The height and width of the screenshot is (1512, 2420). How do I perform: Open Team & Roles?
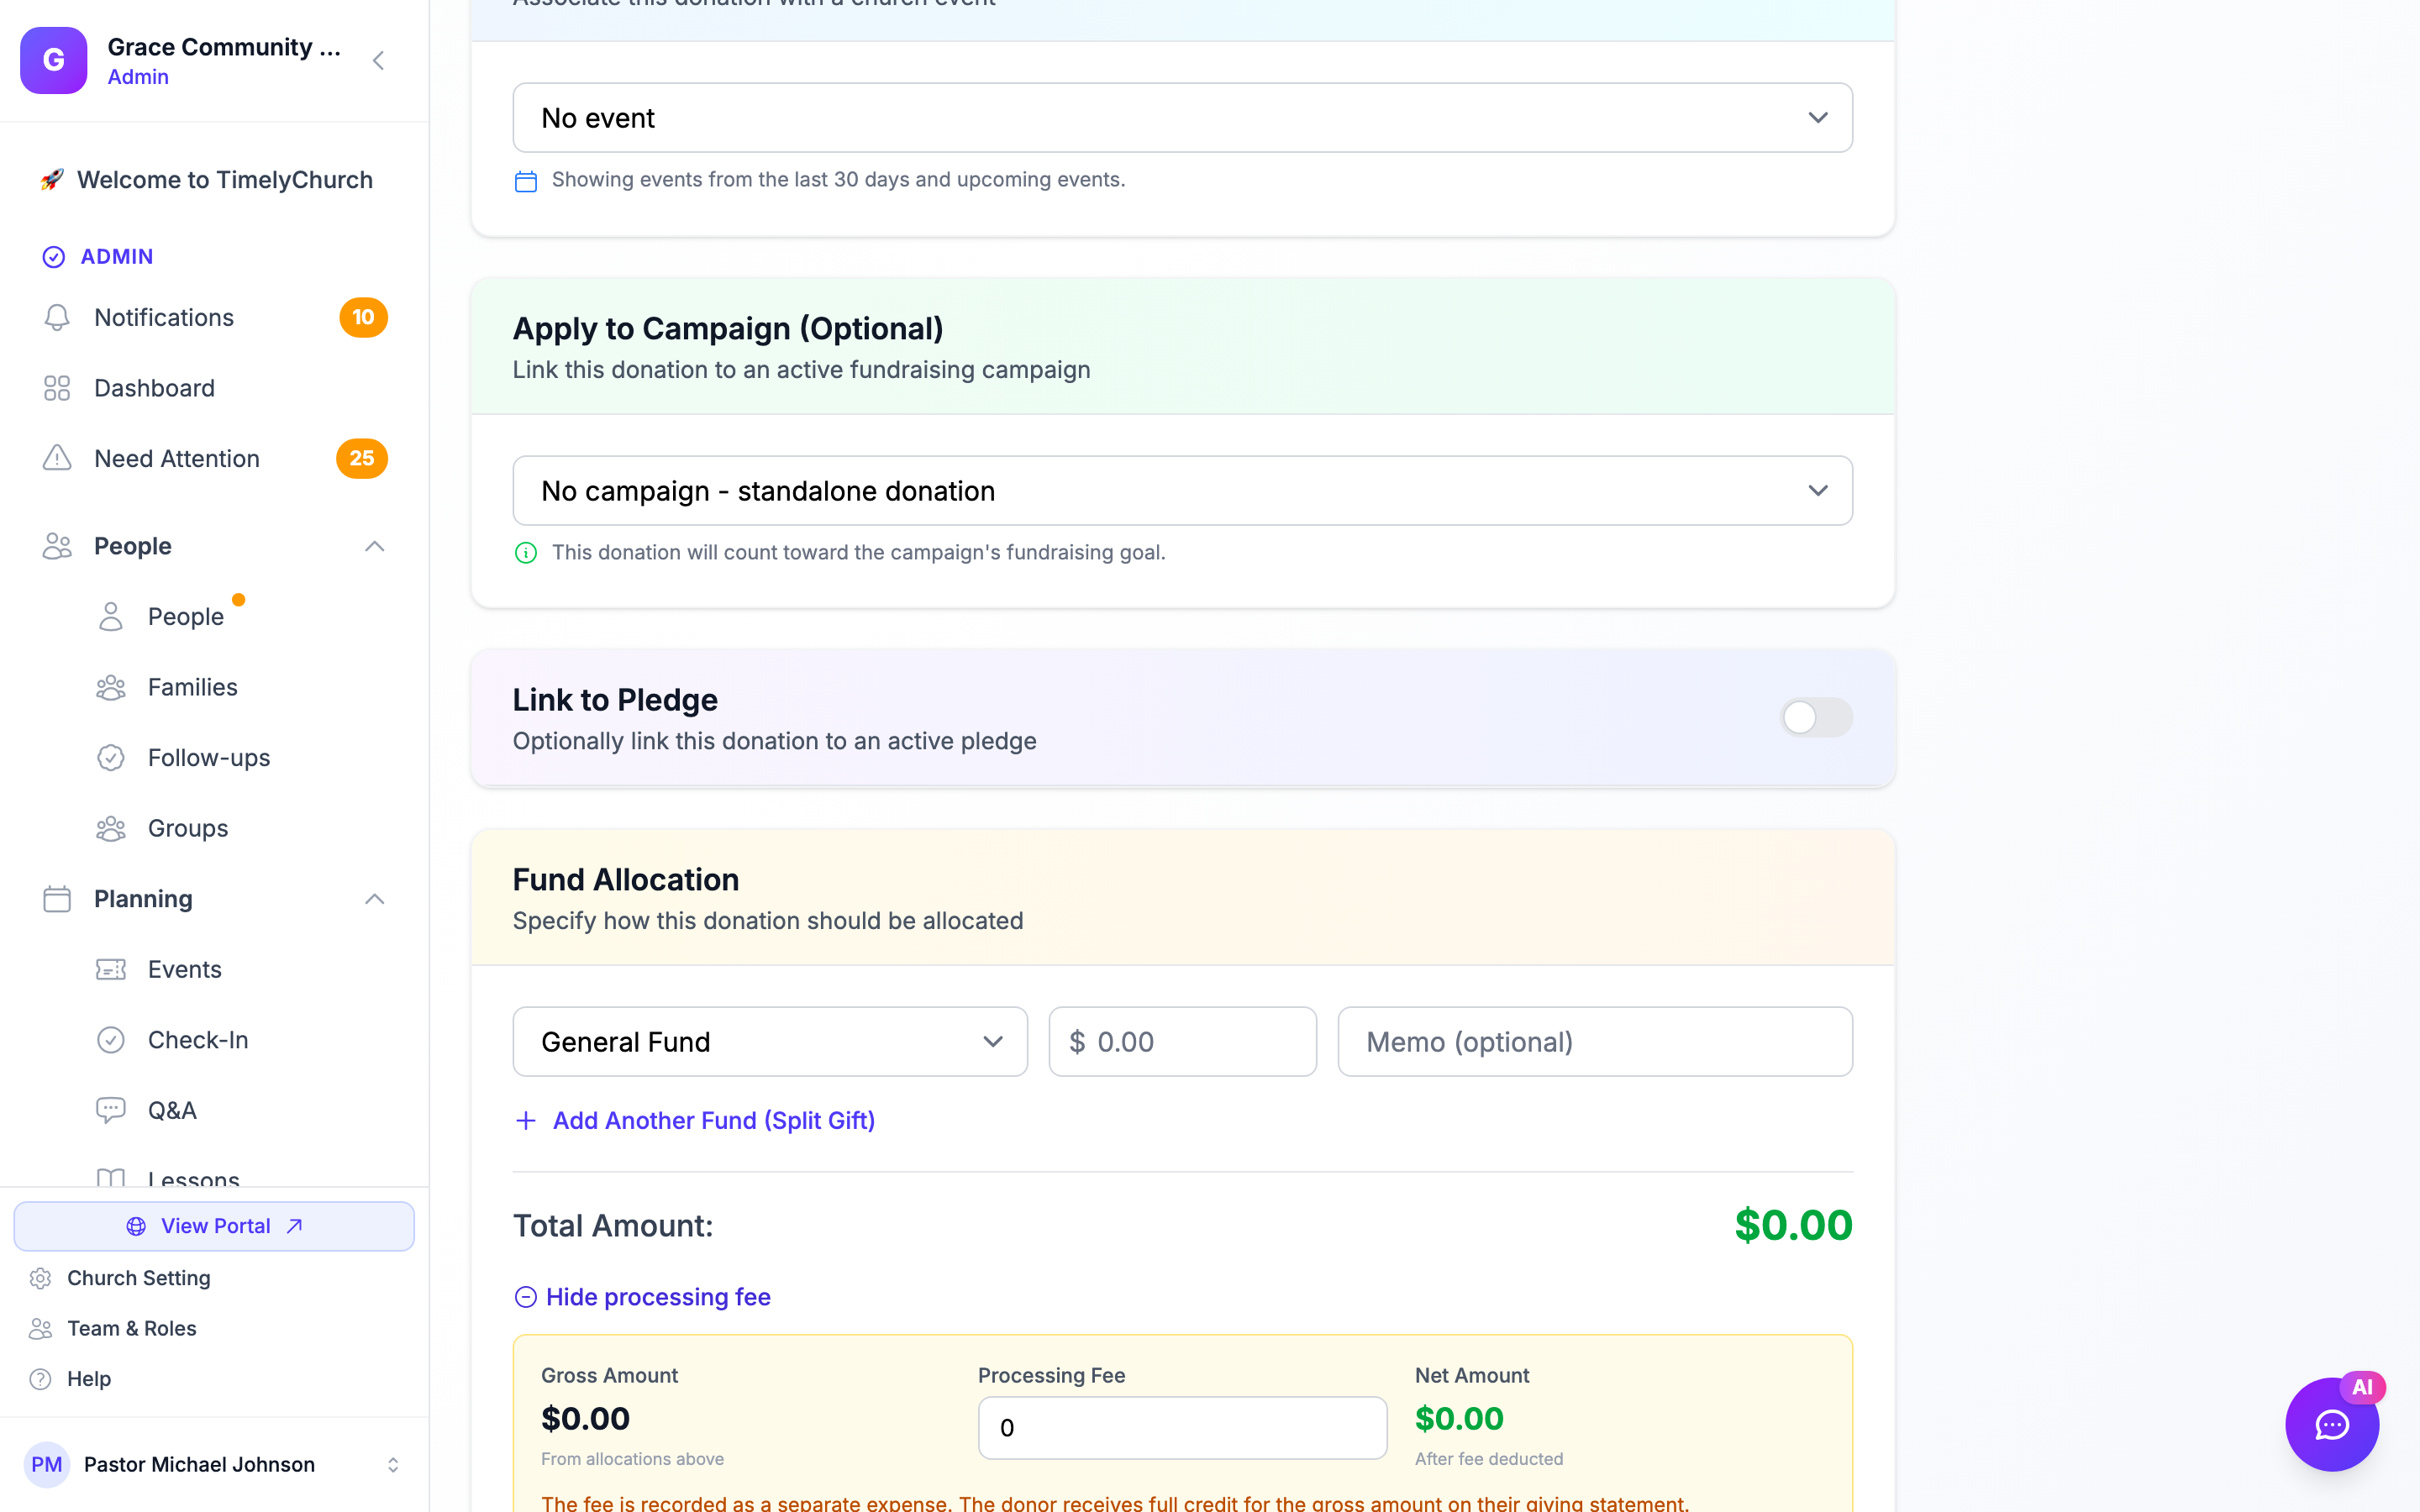(x=131, y=1328)
